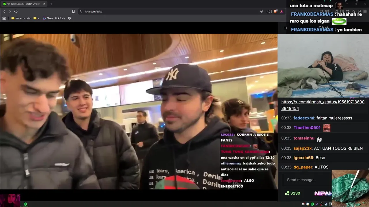Collapse the chat panel using arrow icon
The image size is (369, 207).
click(x=285, y=28)
